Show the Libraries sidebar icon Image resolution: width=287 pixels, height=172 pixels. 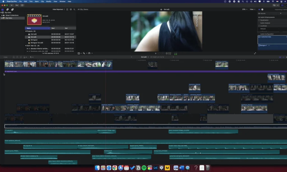tap(3, 9)
